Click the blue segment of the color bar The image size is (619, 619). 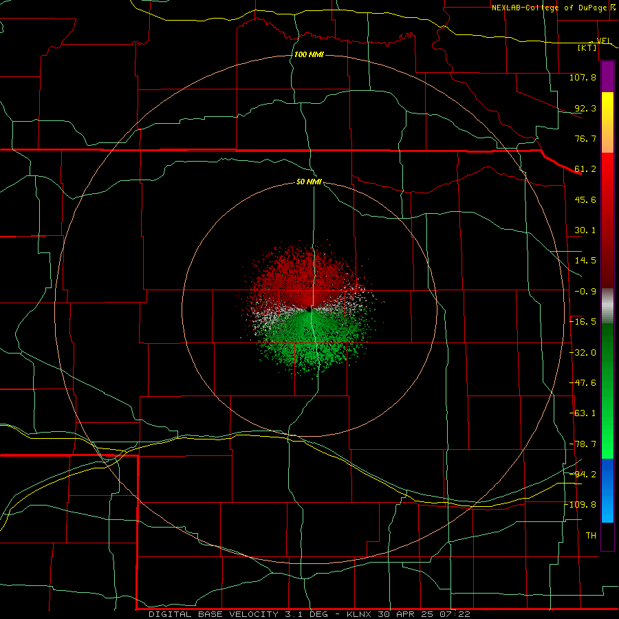(x=607, y=490)
